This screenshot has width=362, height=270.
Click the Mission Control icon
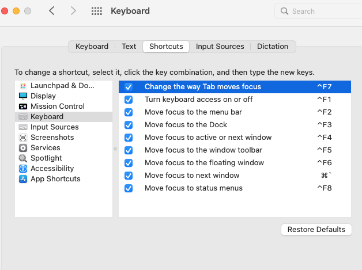tap(23, 107)
